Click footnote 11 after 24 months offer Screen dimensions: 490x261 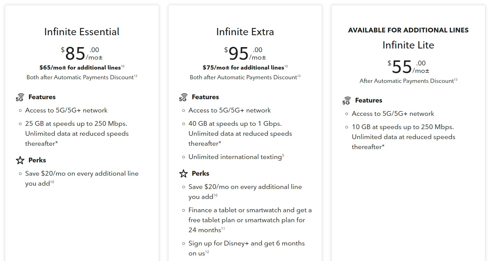(223, 229)
